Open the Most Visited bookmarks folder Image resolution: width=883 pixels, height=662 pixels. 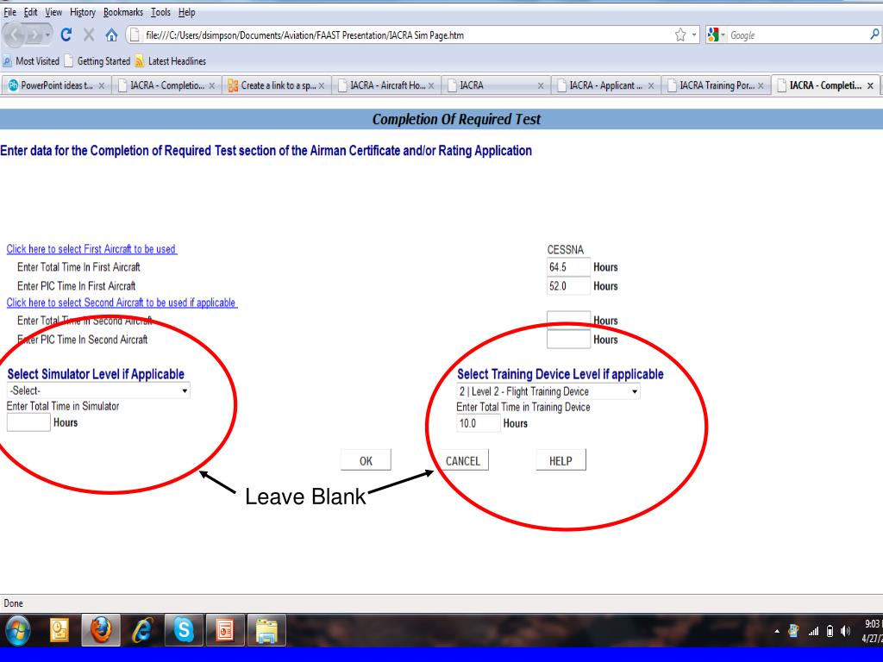31,61
